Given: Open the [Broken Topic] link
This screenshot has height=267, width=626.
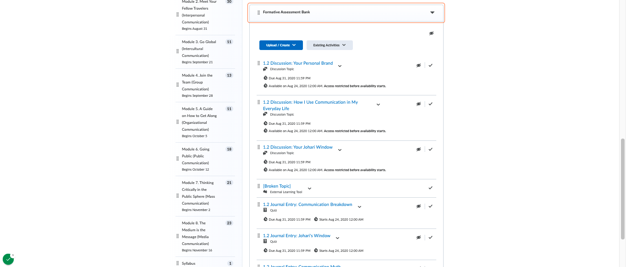Looking at the screenshot, I should pos(277,186).
